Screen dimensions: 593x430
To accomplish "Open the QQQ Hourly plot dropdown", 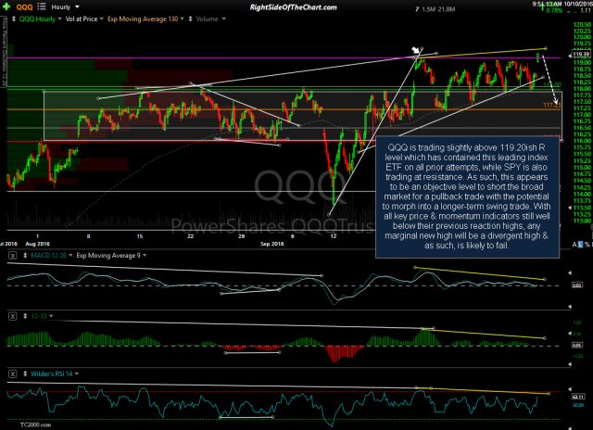I will 59,19.
